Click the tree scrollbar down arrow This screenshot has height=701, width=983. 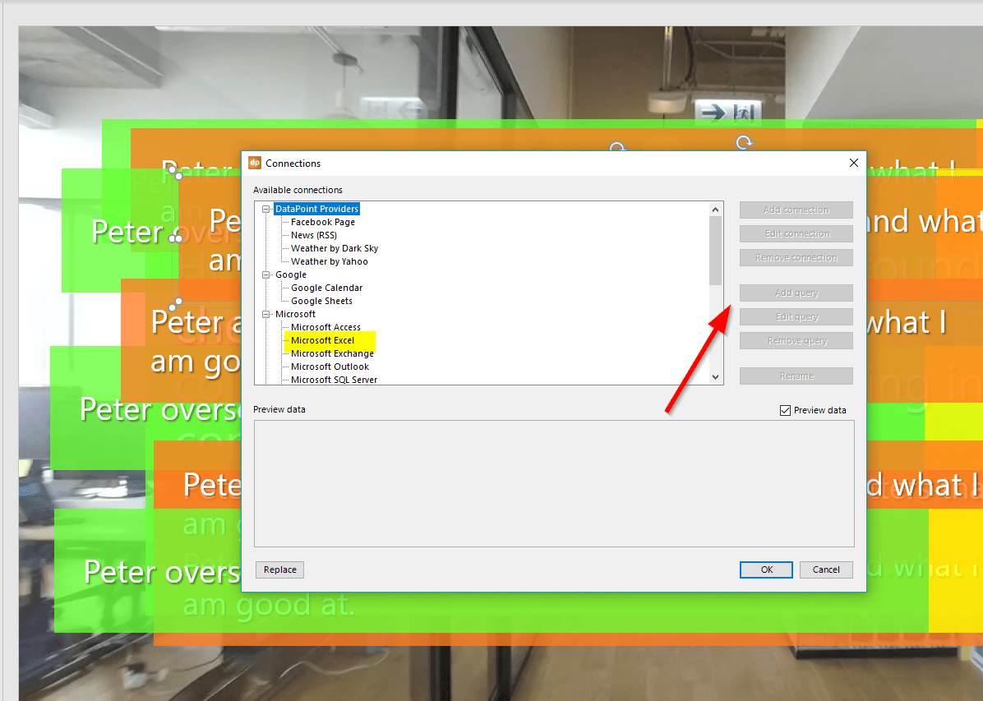point(715,377)
